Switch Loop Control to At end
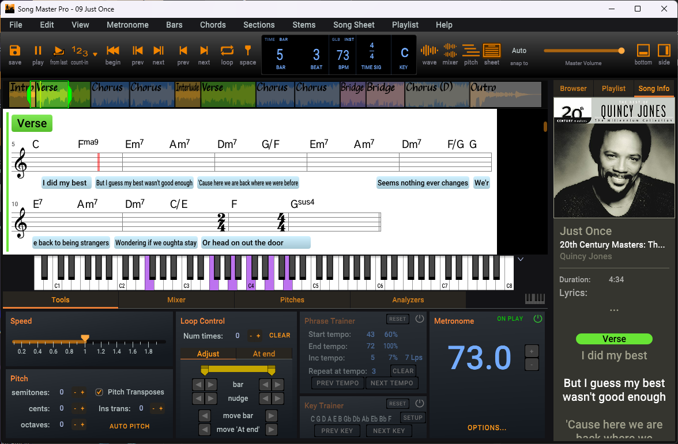The width and height of the screenshot is (678, 444). click(265, 353)
